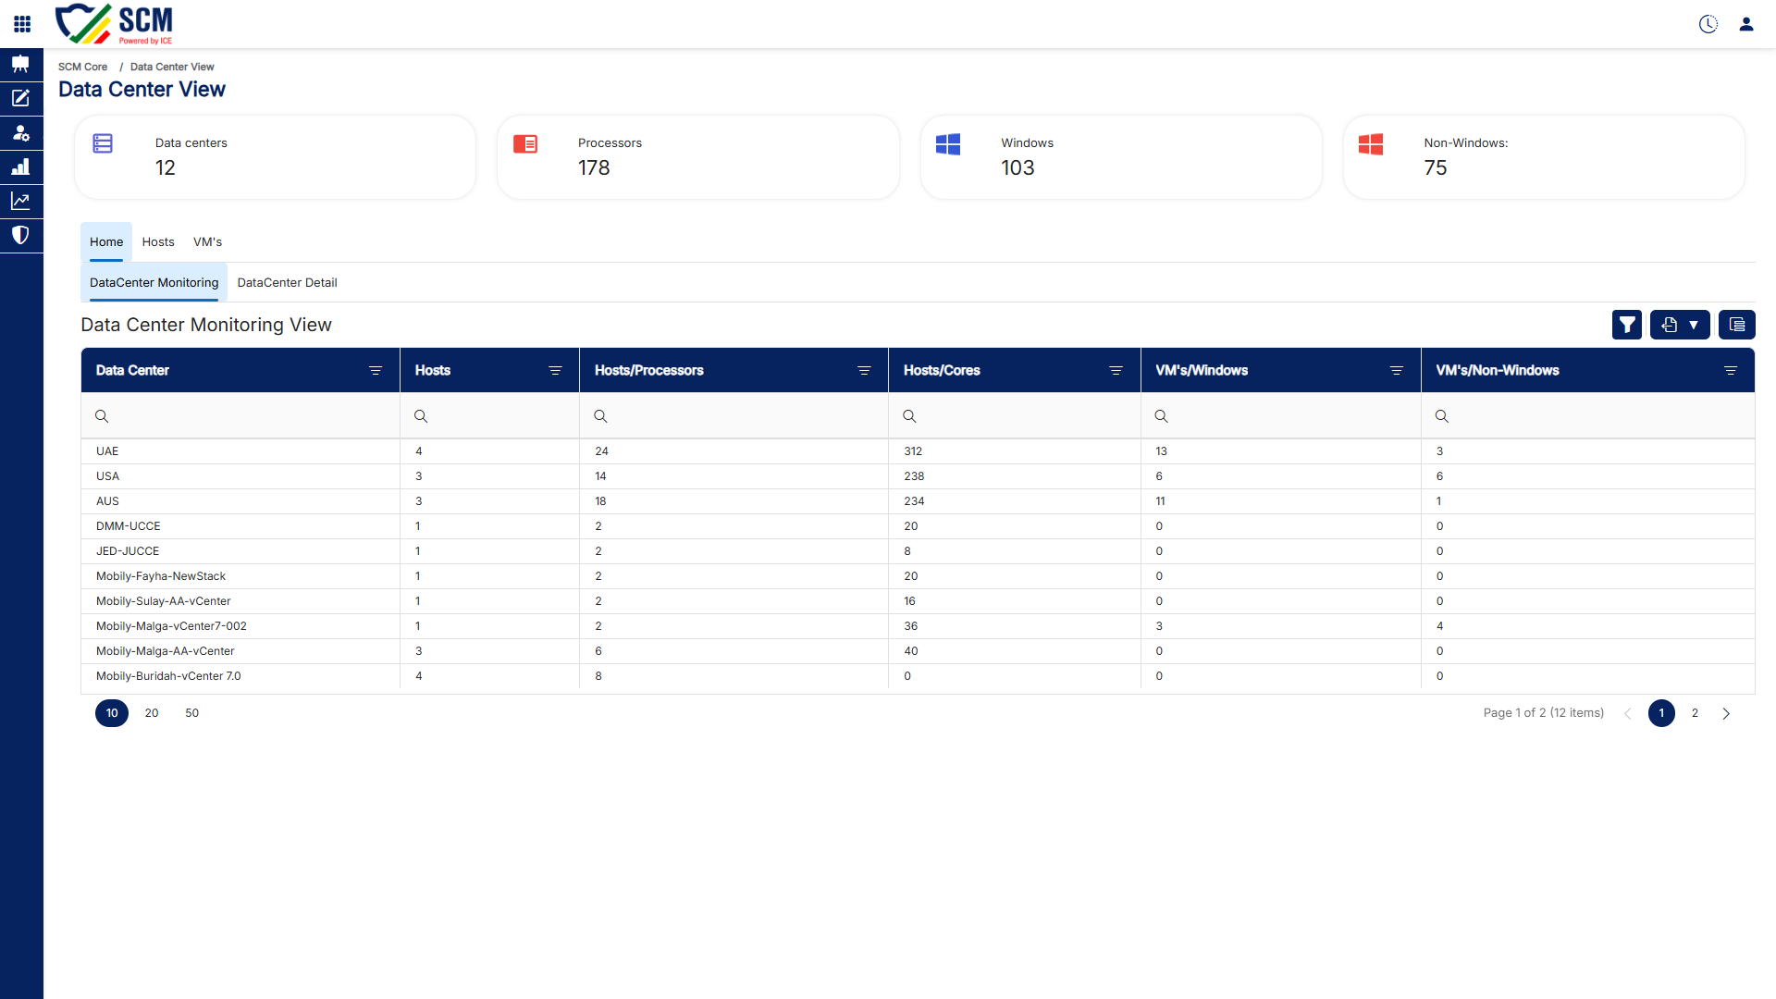Image resolution: width=1776 pixels, height=999 pixels.
Task: Select the Mobily-Malga-vCenter7-002 row
Action: click(x=918, y=626)
